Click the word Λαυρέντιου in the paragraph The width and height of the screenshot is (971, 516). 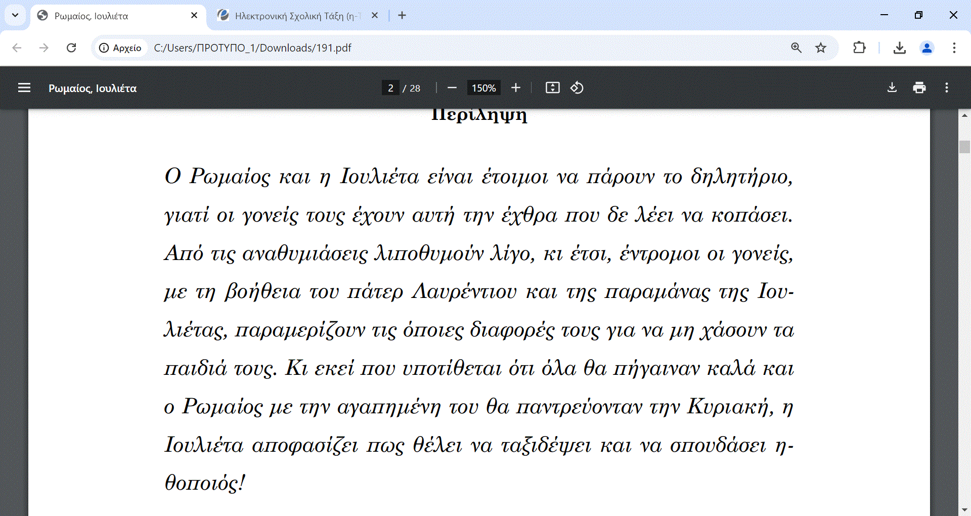click(464, 291)
